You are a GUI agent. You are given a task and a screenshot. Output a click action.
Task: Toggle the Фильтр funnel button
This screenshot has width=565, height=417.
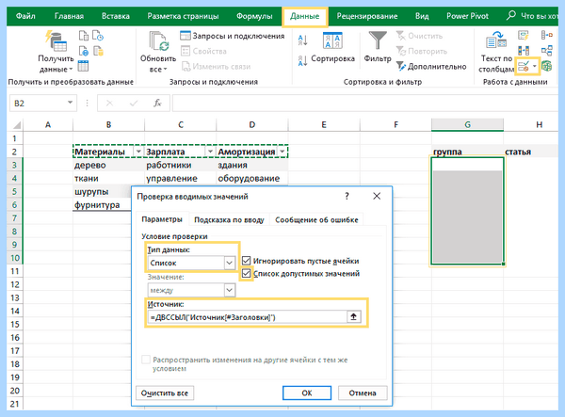click(378, 47)
